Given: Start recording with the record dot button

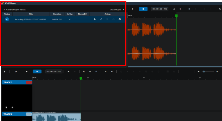Looking at the screenshot, I should point(26,72).
